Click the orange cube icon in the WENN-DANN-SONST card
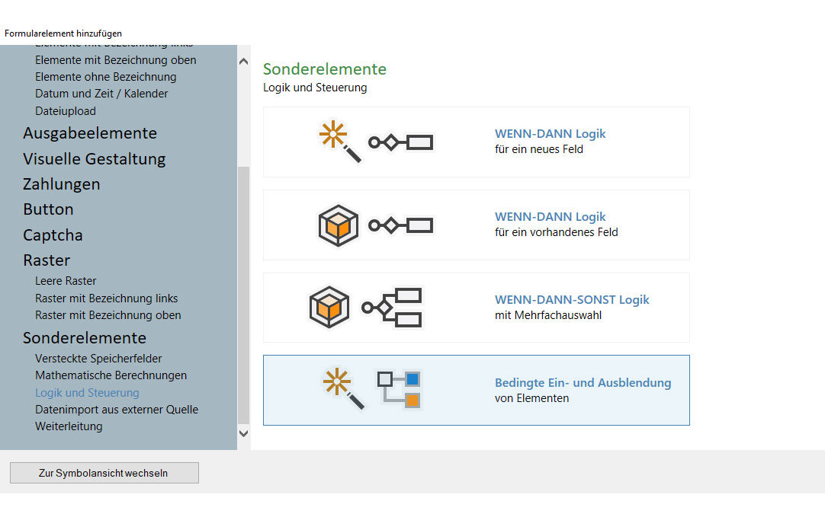 pyautogui.click(x=329, y=308)
